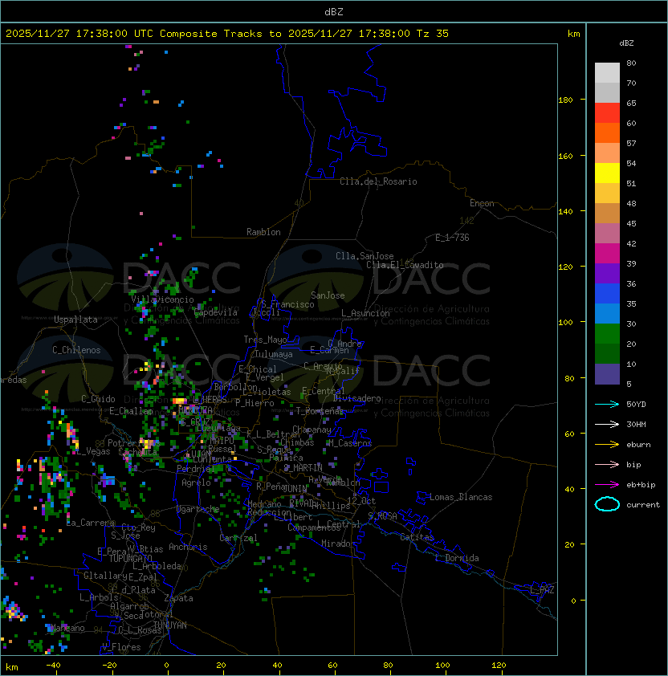Click the MAIPU map label
Viewport: 668px width, 676px height.
click(x=222, y=441)
